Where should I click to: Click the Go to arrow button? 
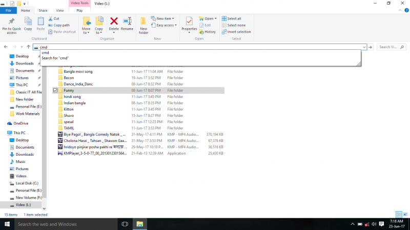(370, 47)
